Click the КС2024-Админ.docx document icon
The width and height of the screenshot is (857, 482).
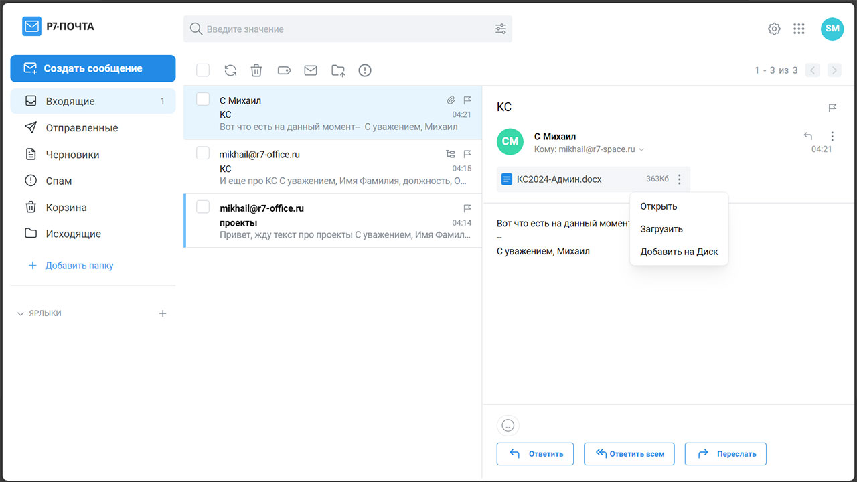point(507,179)
